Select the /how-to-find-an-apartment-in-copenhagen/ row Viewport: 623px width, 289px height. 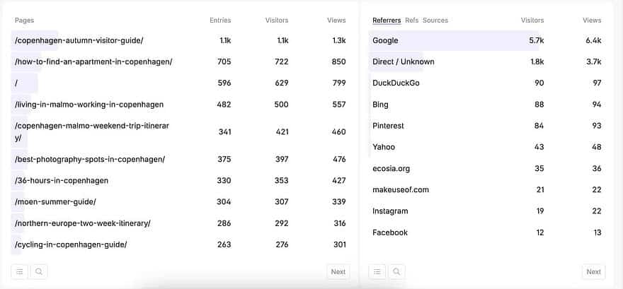93,61
